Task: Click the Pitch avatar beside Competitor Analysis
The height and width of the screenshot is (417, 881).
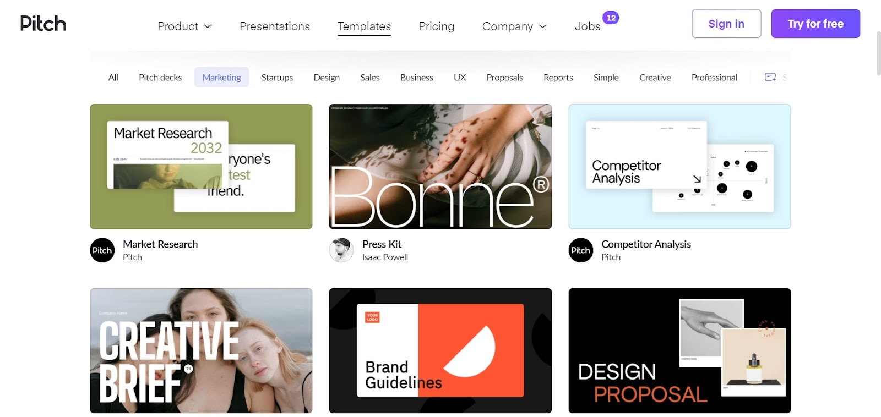Action: (x=581, y=250)
